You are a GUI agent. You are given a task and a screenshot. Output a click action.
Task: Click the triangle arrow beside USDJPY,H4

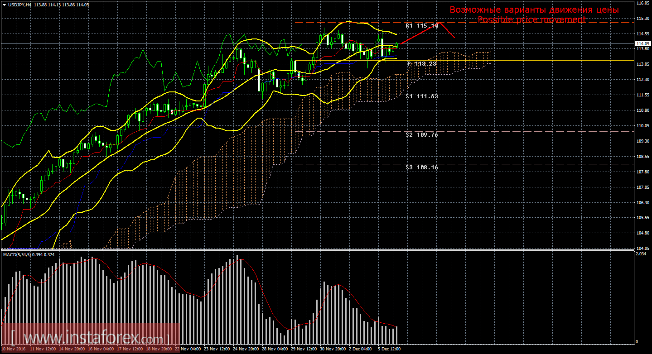coord(4,5)
